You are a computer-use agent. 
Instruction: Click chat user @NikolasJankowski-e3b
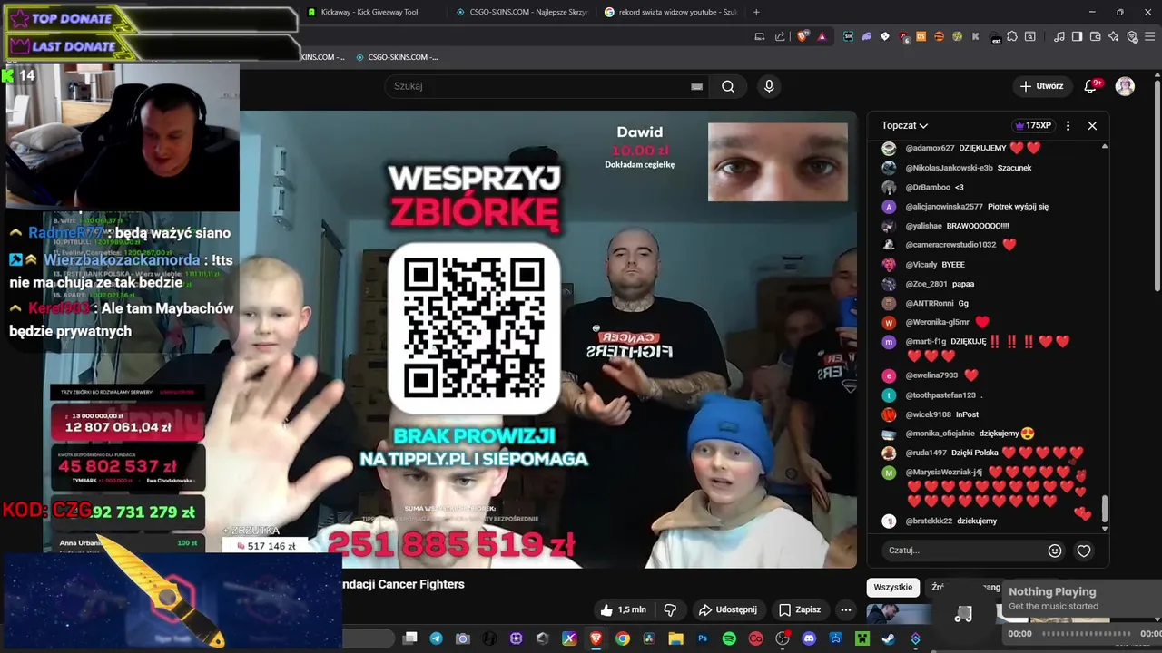949,168
